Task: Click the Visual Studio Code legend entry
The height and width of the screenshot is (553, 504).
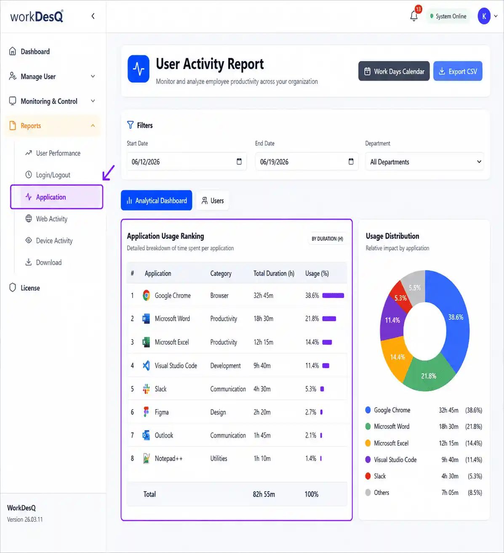Action: point(424,460)
